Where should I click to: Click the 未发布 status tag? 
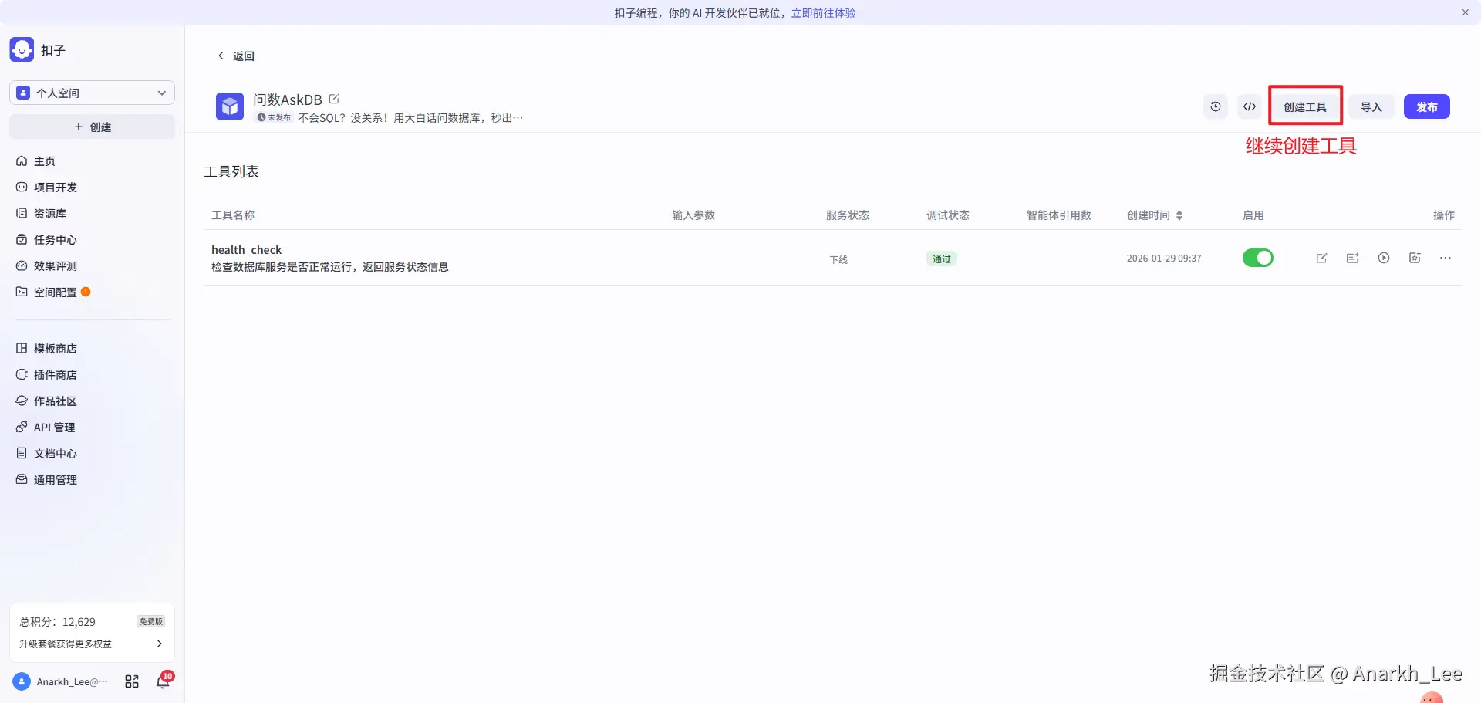pyautogui.click(x=274, y=117)
